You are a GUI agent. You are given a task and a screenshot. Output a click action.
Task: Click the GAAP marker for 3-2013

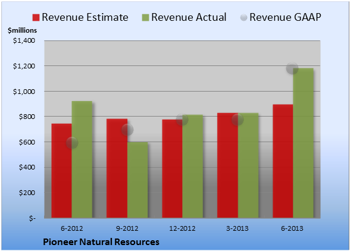point(237,120)
